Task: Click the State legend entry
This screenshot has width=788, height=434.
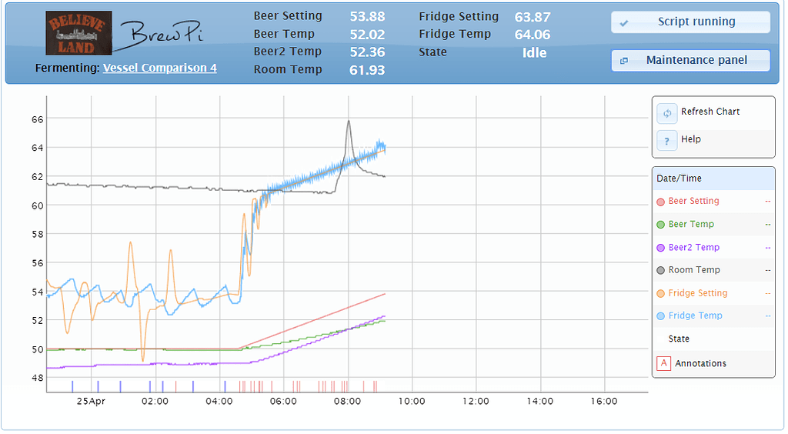Action: pos(679,339)
